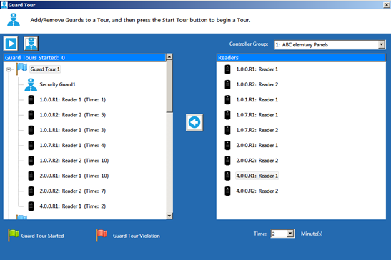The height and width of the screenshot is (260, 391).
Task: Click reader icon for 1.0.0.R1 (Time: 1)
Action: tap(31, 100)
